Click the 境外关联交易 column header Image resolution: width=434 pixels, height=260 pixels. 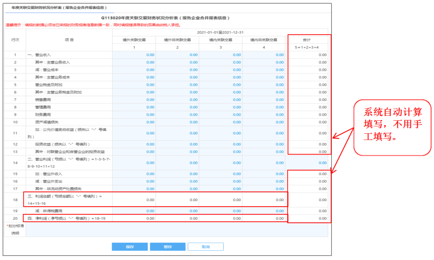tap(134, 40)
